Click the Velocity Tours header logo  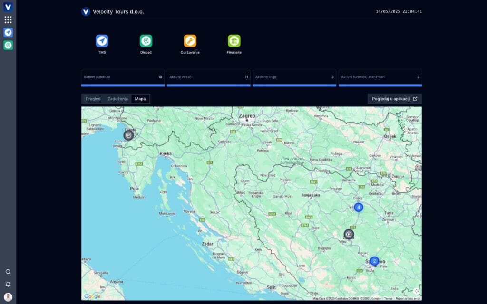tap(86, 12)
